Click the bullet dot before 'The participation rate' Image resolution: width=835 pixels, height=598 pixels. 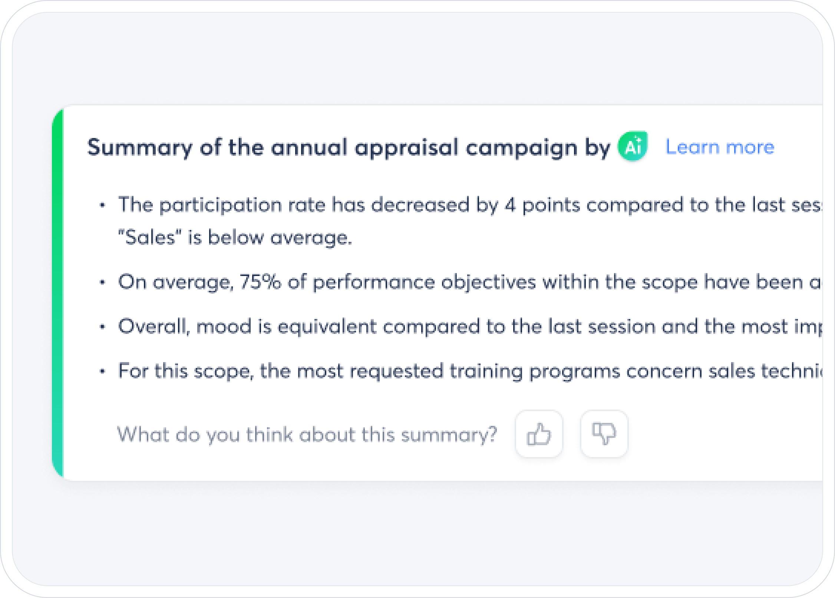click(x=103, y=205)
